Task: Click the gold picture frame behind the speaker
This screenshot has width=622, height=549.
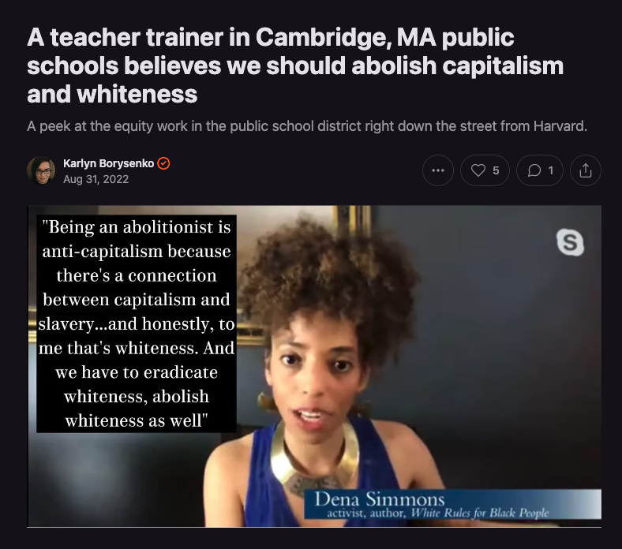Action: coord(351,222)
